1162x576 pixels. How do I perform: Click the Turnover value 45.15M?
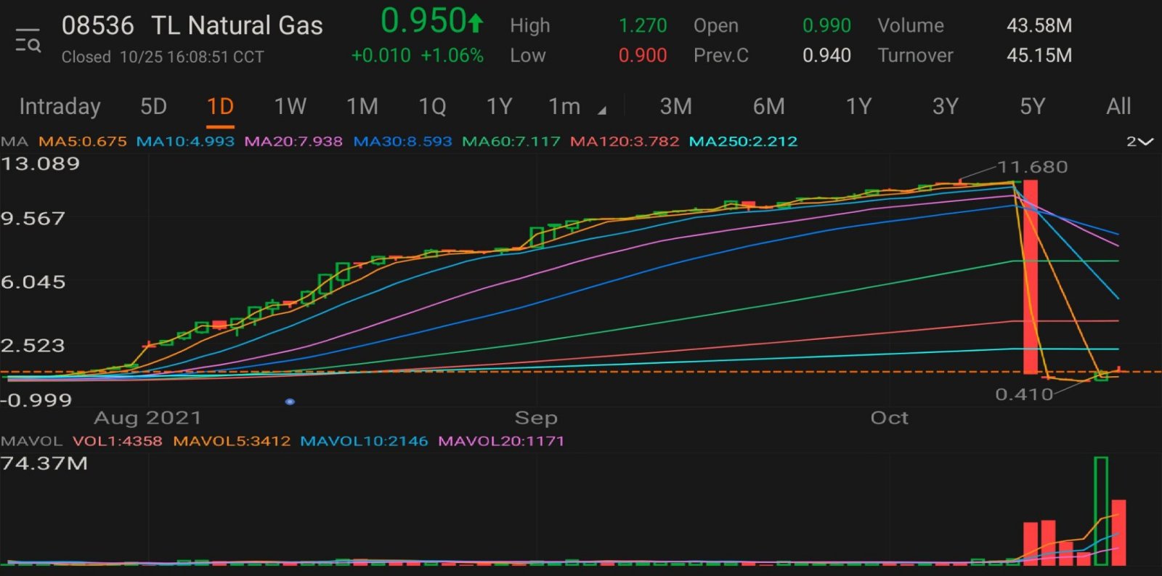(1039, 55)
